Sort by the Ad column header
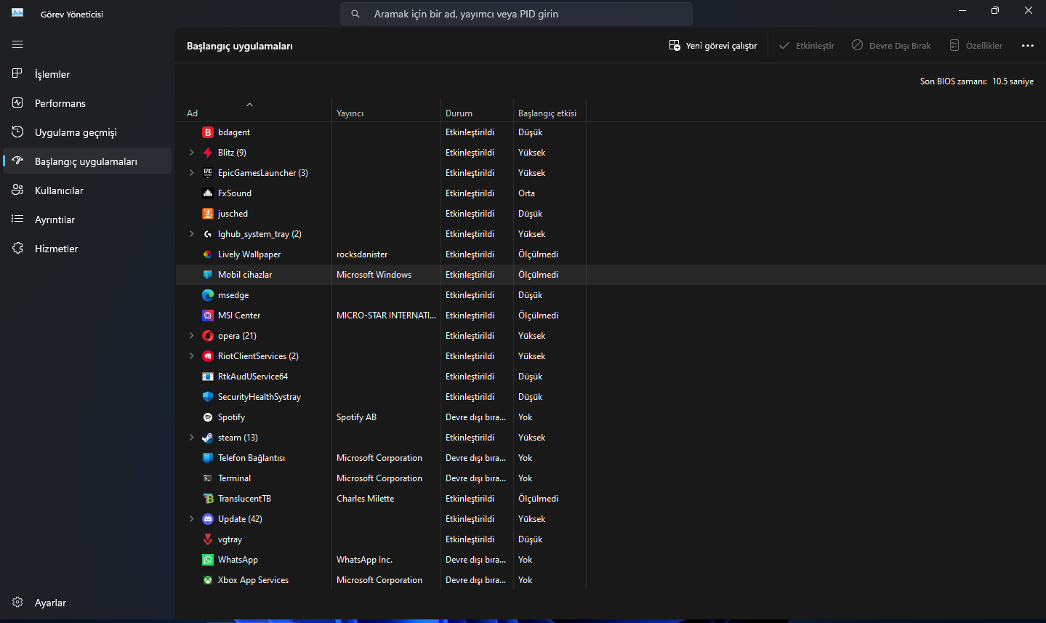This screenshot has width=1046, height=623. click(x=254, y=110)
